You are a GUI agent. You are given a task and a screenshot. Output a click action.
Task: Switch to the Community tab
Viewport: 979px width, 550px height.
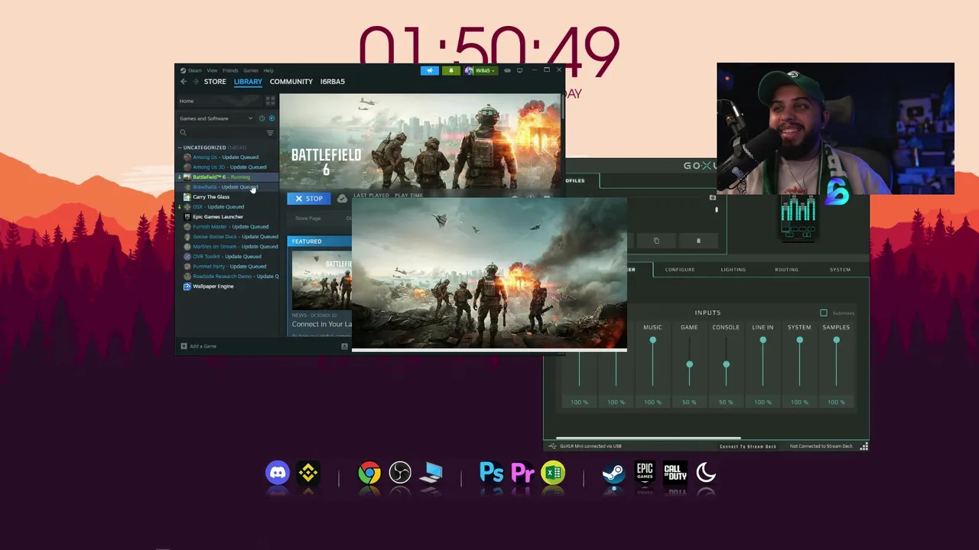pos(291,82)
